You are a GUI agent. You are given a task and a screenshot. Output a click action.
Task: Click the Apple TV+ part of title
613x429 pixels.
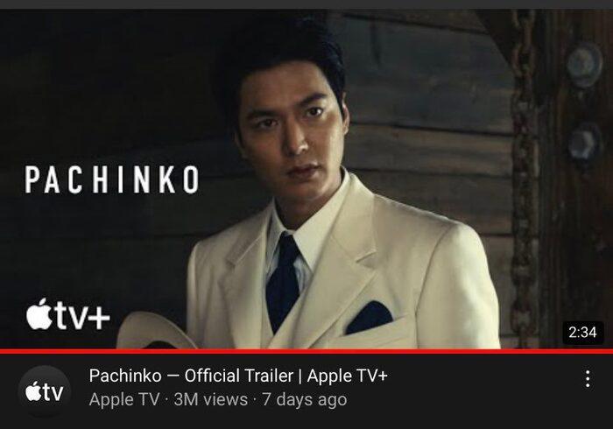click(x=347, y=376)
